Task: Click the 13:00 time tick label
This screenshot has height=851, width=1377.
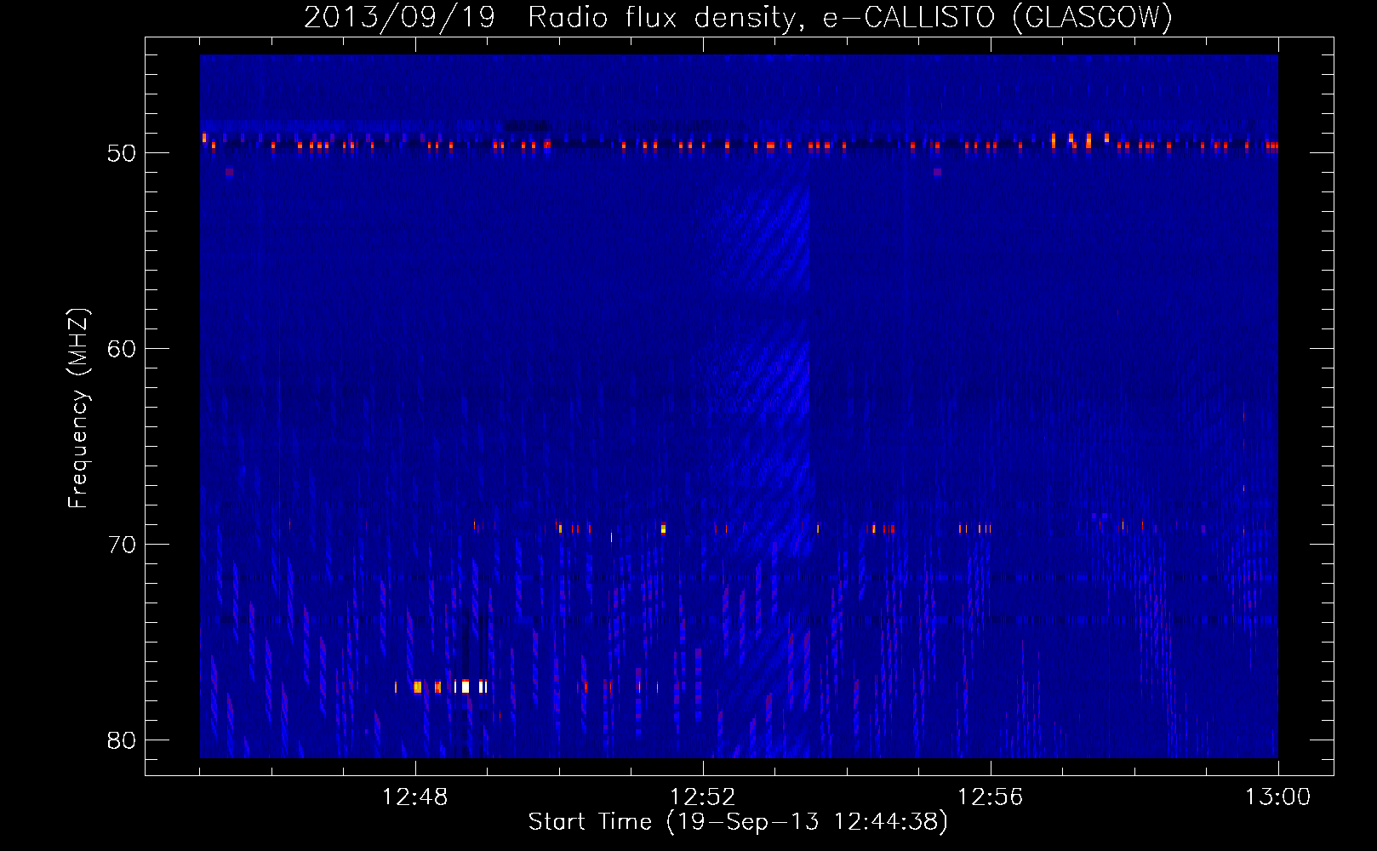Action: pos(1278,797)
